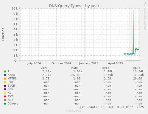Click the lime NS legend swatch

tap(5, 93)
